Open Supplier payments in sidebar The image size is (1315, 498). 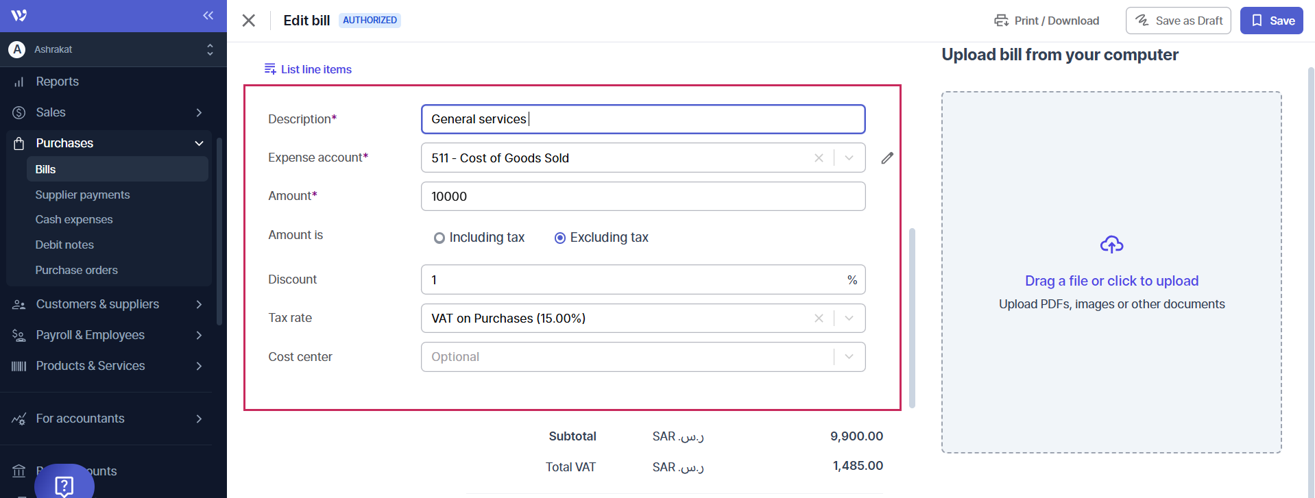pos(82,195)
